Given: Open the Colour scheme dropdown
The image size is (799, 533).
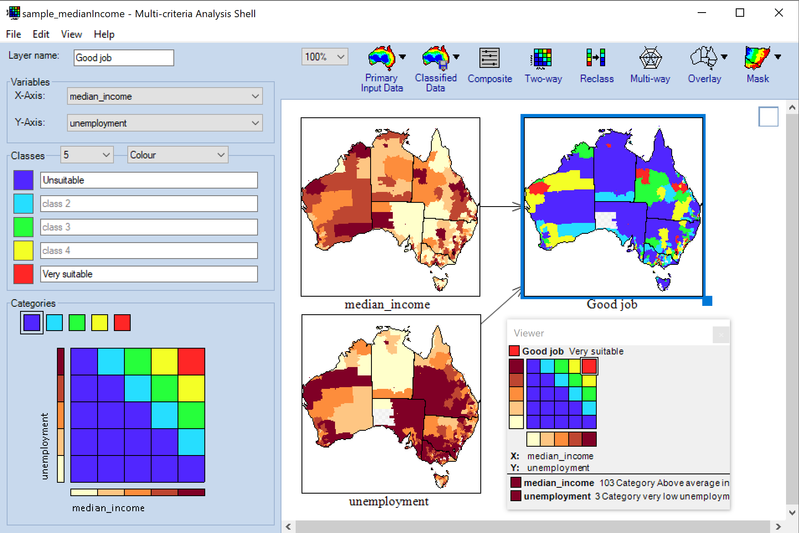Looking at the screenshot, I should 178,155.
